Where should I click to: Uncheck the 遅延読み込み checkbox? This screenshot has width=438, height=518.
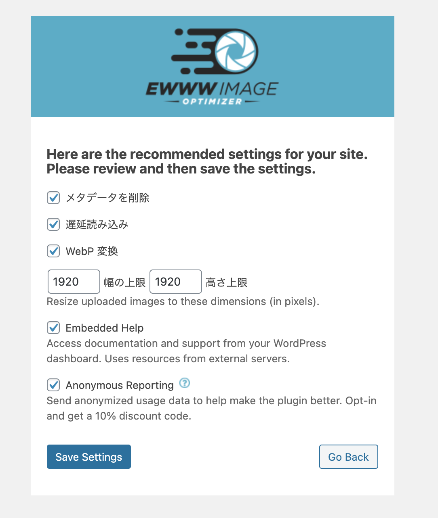pos(53,224)
